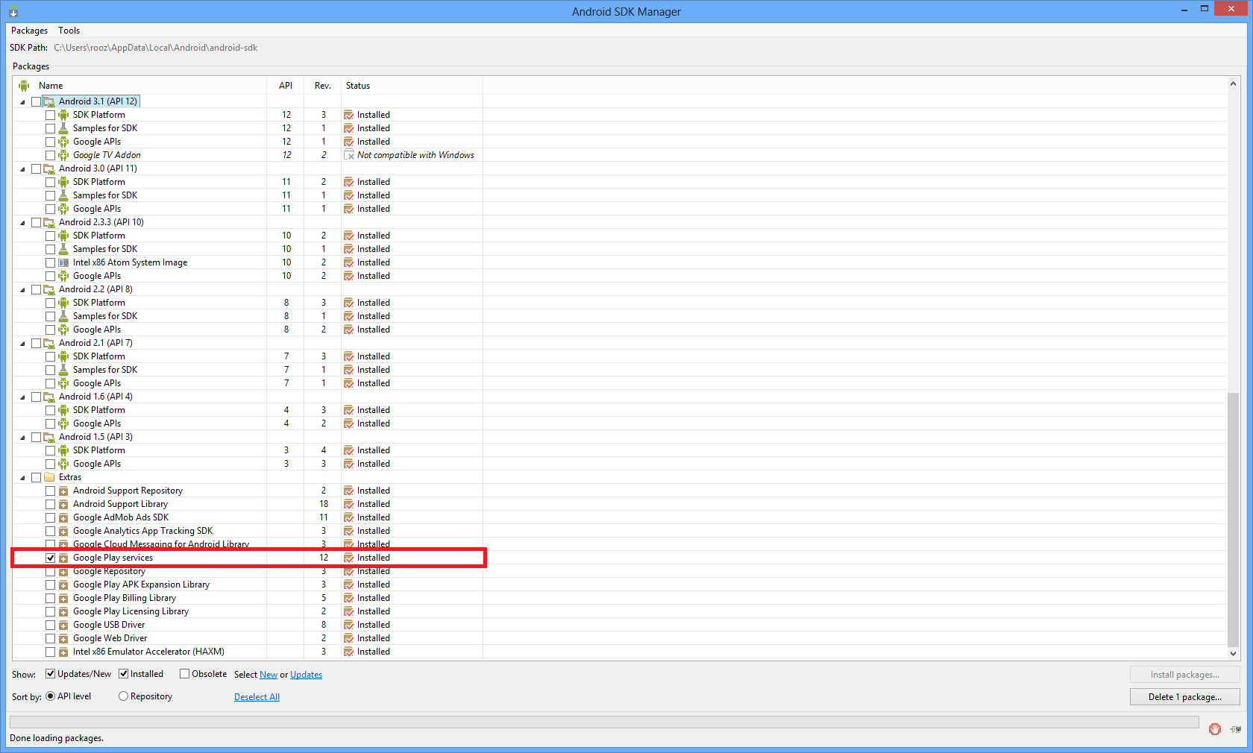Click the SDK Platform icon in the API 3 row
Image resolution: width=1253 pixels, height=753 pixels.
tap(63, 450)
